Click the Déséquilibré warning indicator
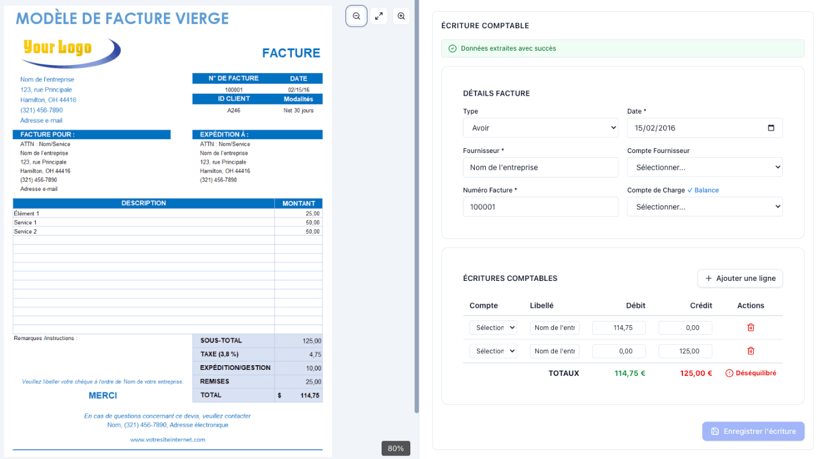Screen dimensions: 817x459 pyautogui.click(x=751, y=373)
